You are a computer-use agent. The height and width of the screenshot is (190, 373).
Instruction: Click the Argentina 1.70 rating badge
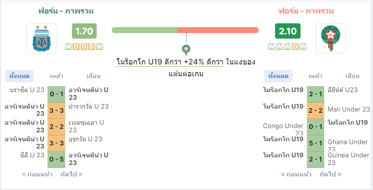pyautogui.click(x=84, y=31)
